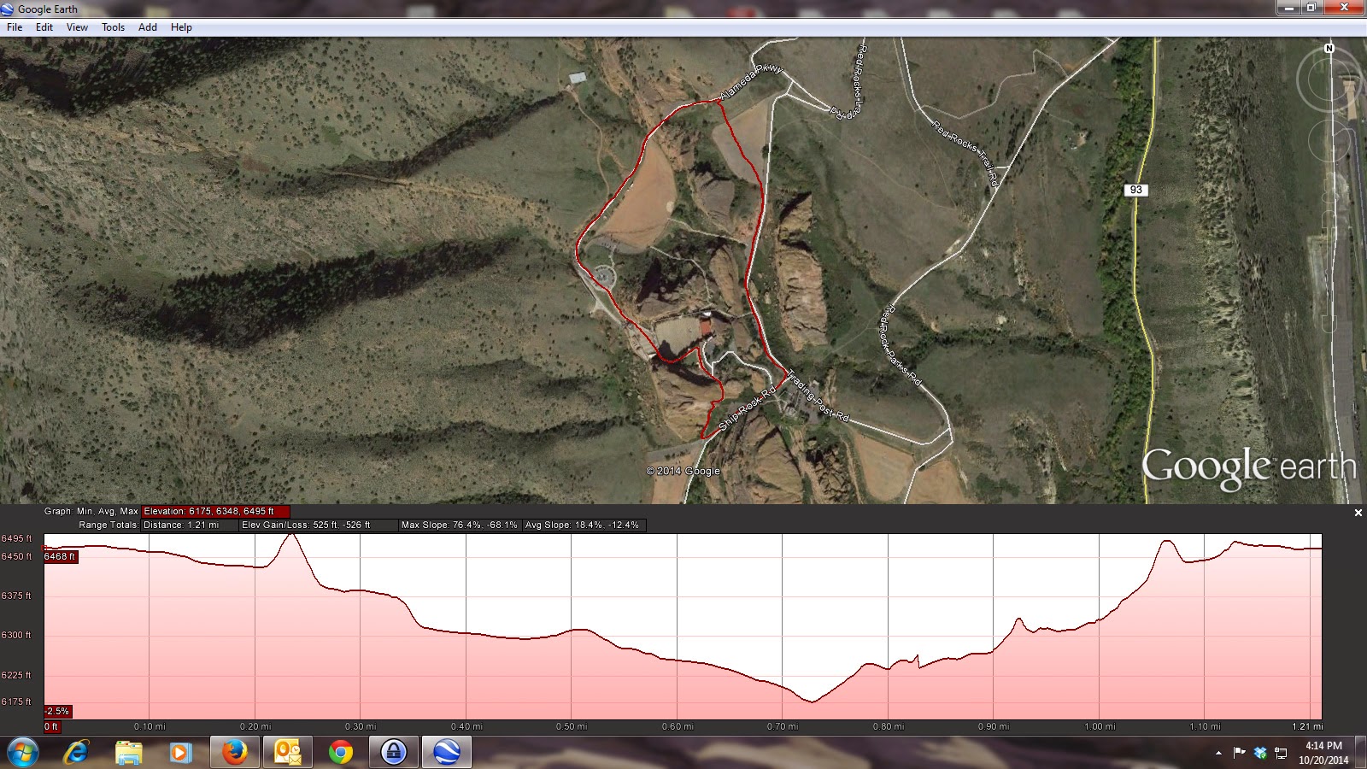1367x769 pixels.
Task: Click the Red Rocks Park Rd label
Action: (901, 344)
